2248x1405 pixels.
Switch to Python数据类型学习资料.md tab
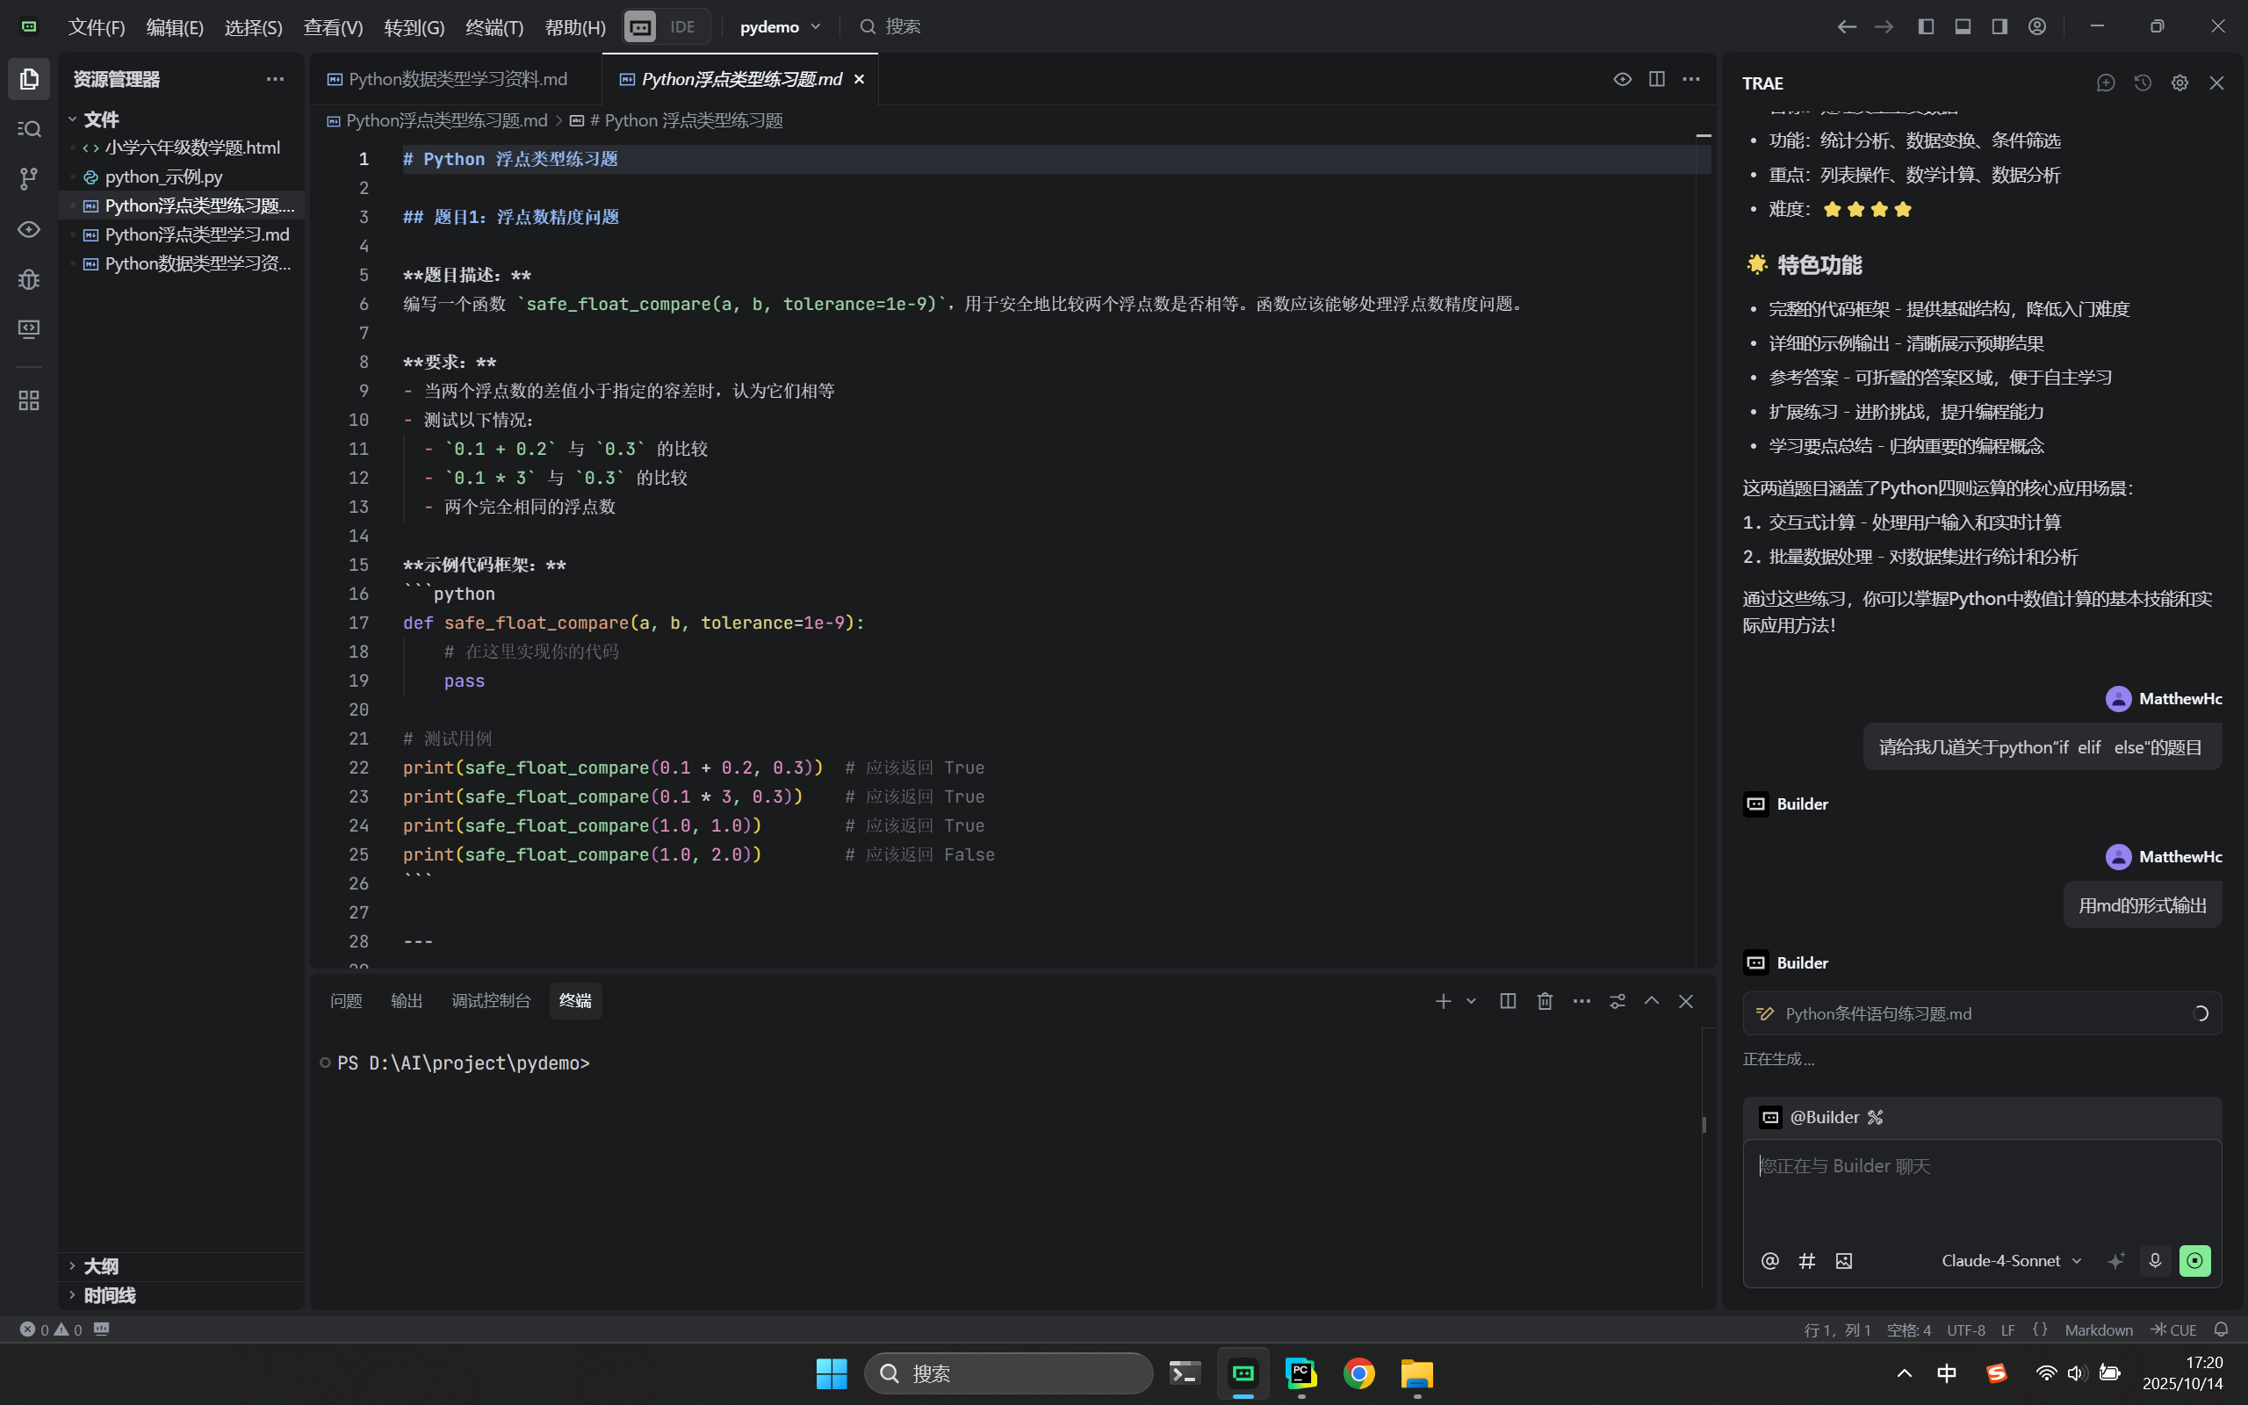tap(456, 79)
